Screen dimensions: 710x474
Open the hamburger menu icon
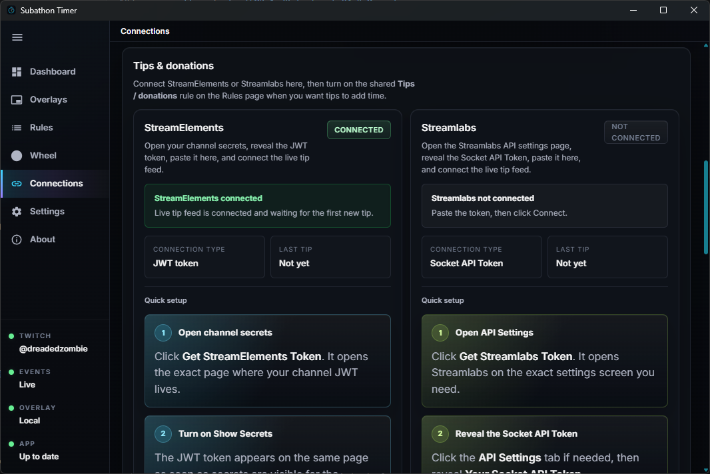point(17,37)
